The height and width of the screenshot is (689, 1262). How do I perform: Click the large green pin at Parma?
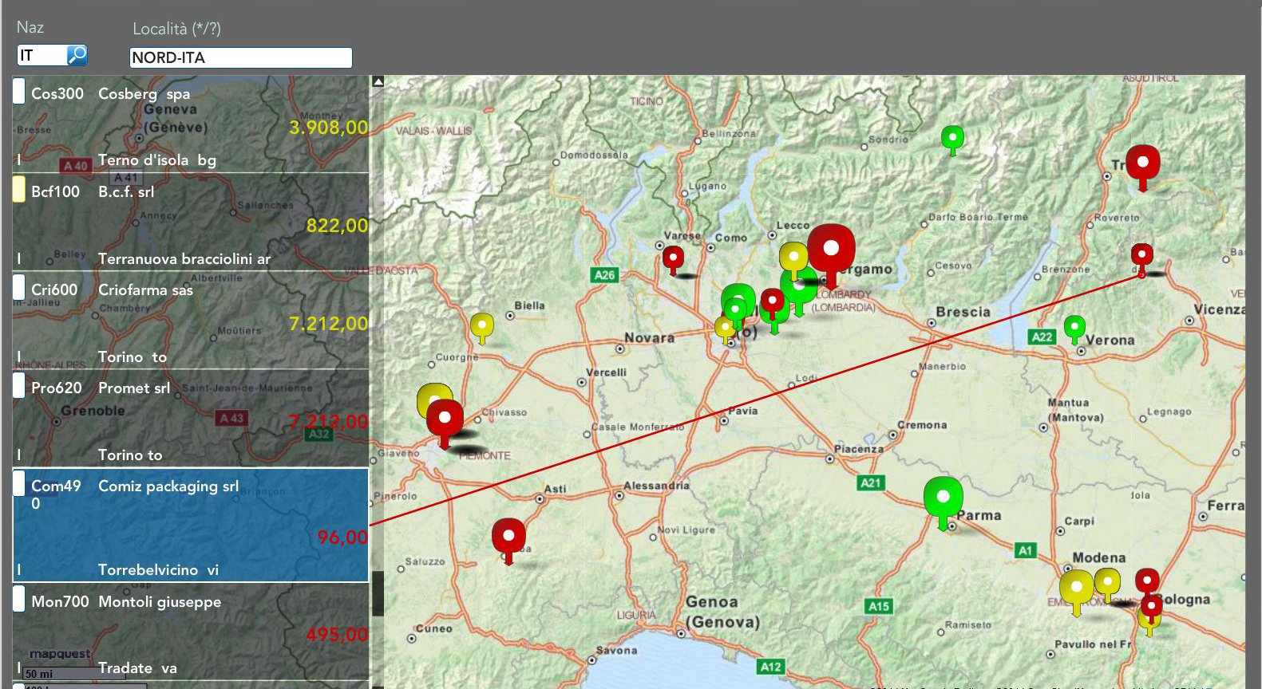click(x=944, y=498)
